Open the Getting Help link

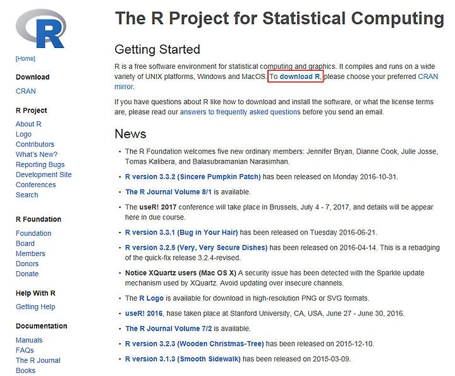pos(35,306)
